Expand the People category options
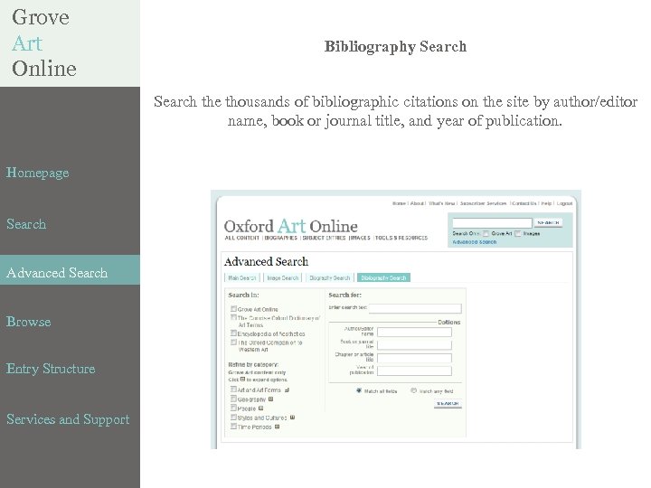 [260, 408]
